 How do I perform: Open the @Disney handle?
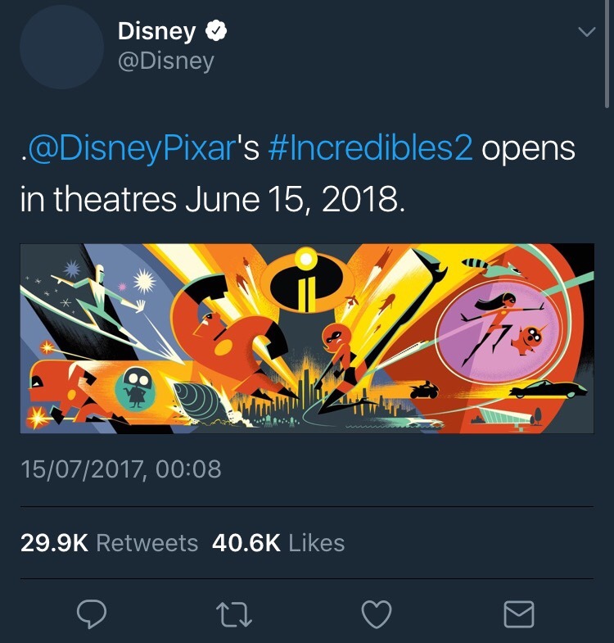tap(166, 61)
